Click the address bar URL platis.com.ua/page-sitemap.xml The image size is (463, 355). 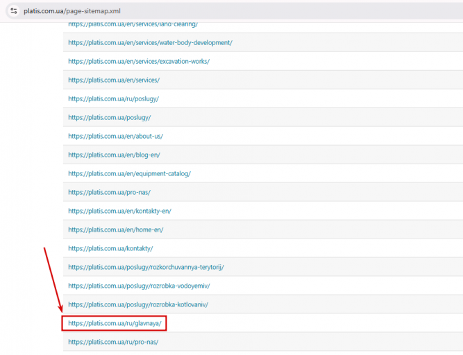72,11
